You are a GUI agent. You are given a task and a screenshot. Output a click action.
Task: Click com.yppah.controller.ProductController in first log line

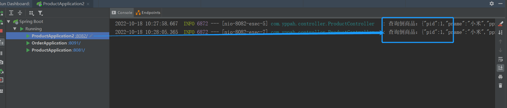click(x=322, y=24)
